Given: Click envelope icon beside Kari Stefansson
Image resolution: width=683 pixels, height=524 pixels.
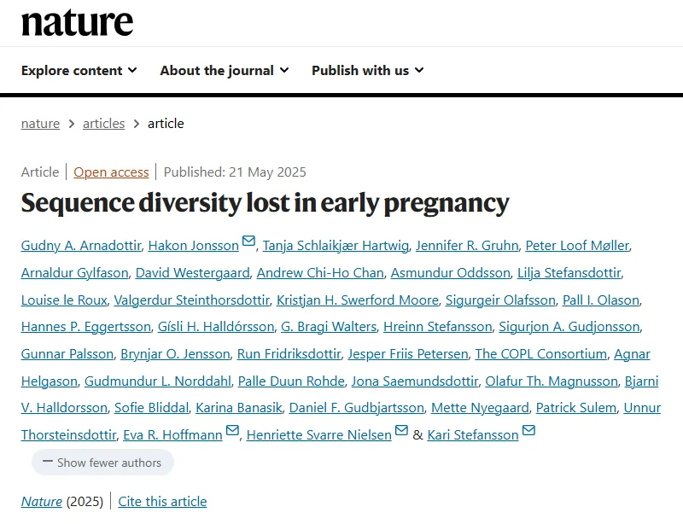Looking at the screenshot, I should pos(529,432).
